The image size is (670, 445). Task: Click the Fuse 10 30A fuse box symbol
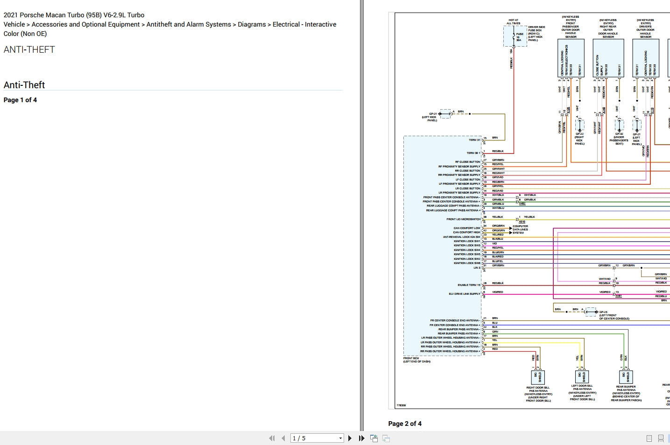515,36
